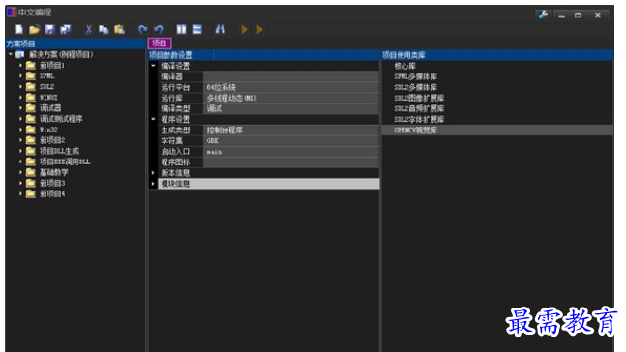Expand the WINUI tree node arrow
This screenshot has width=626, height=352.
(x=20, y=98)
